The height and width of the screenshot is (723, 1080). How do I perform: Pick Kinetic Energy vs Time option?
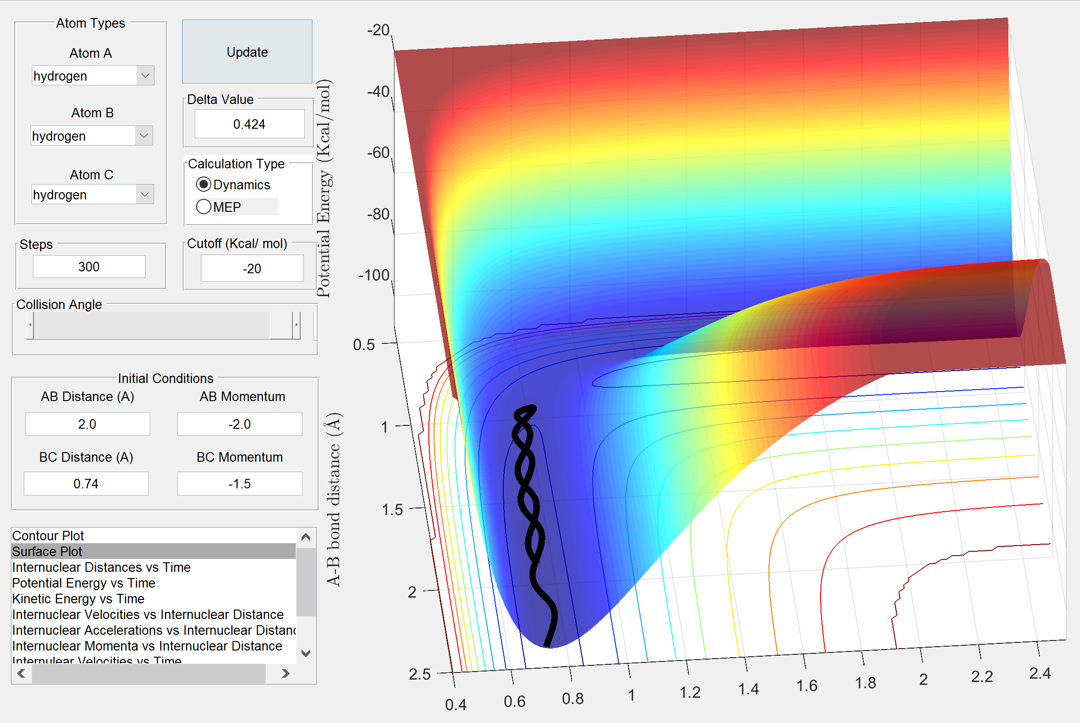click(78, 599)
